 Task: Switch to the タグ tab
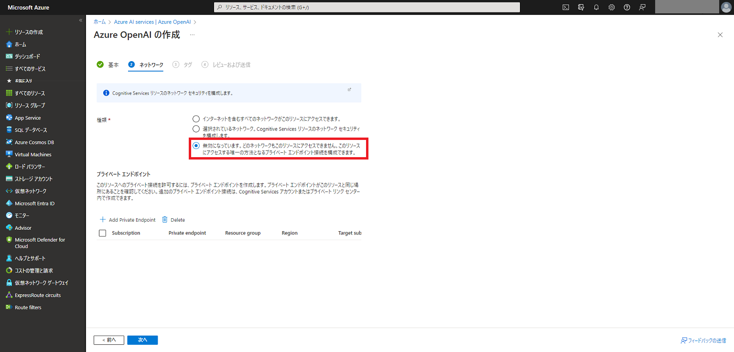(183, 64)
